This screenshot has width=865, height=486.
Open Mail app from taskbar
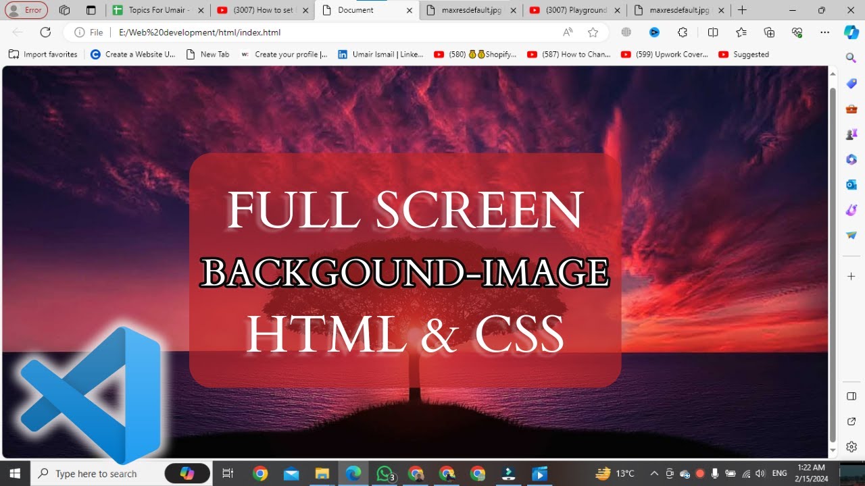[291, 473]
